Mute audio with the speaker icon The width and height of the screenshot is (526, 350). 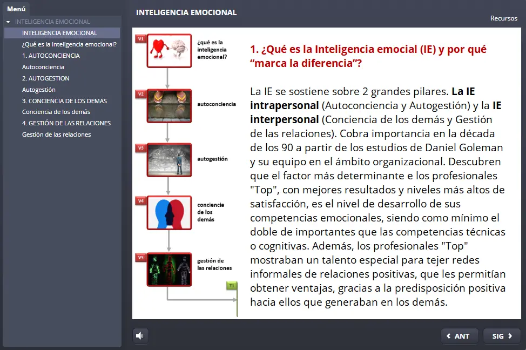(x=140, y=336)
